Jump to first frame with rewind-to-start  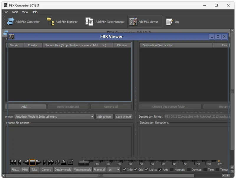point(13,162)
